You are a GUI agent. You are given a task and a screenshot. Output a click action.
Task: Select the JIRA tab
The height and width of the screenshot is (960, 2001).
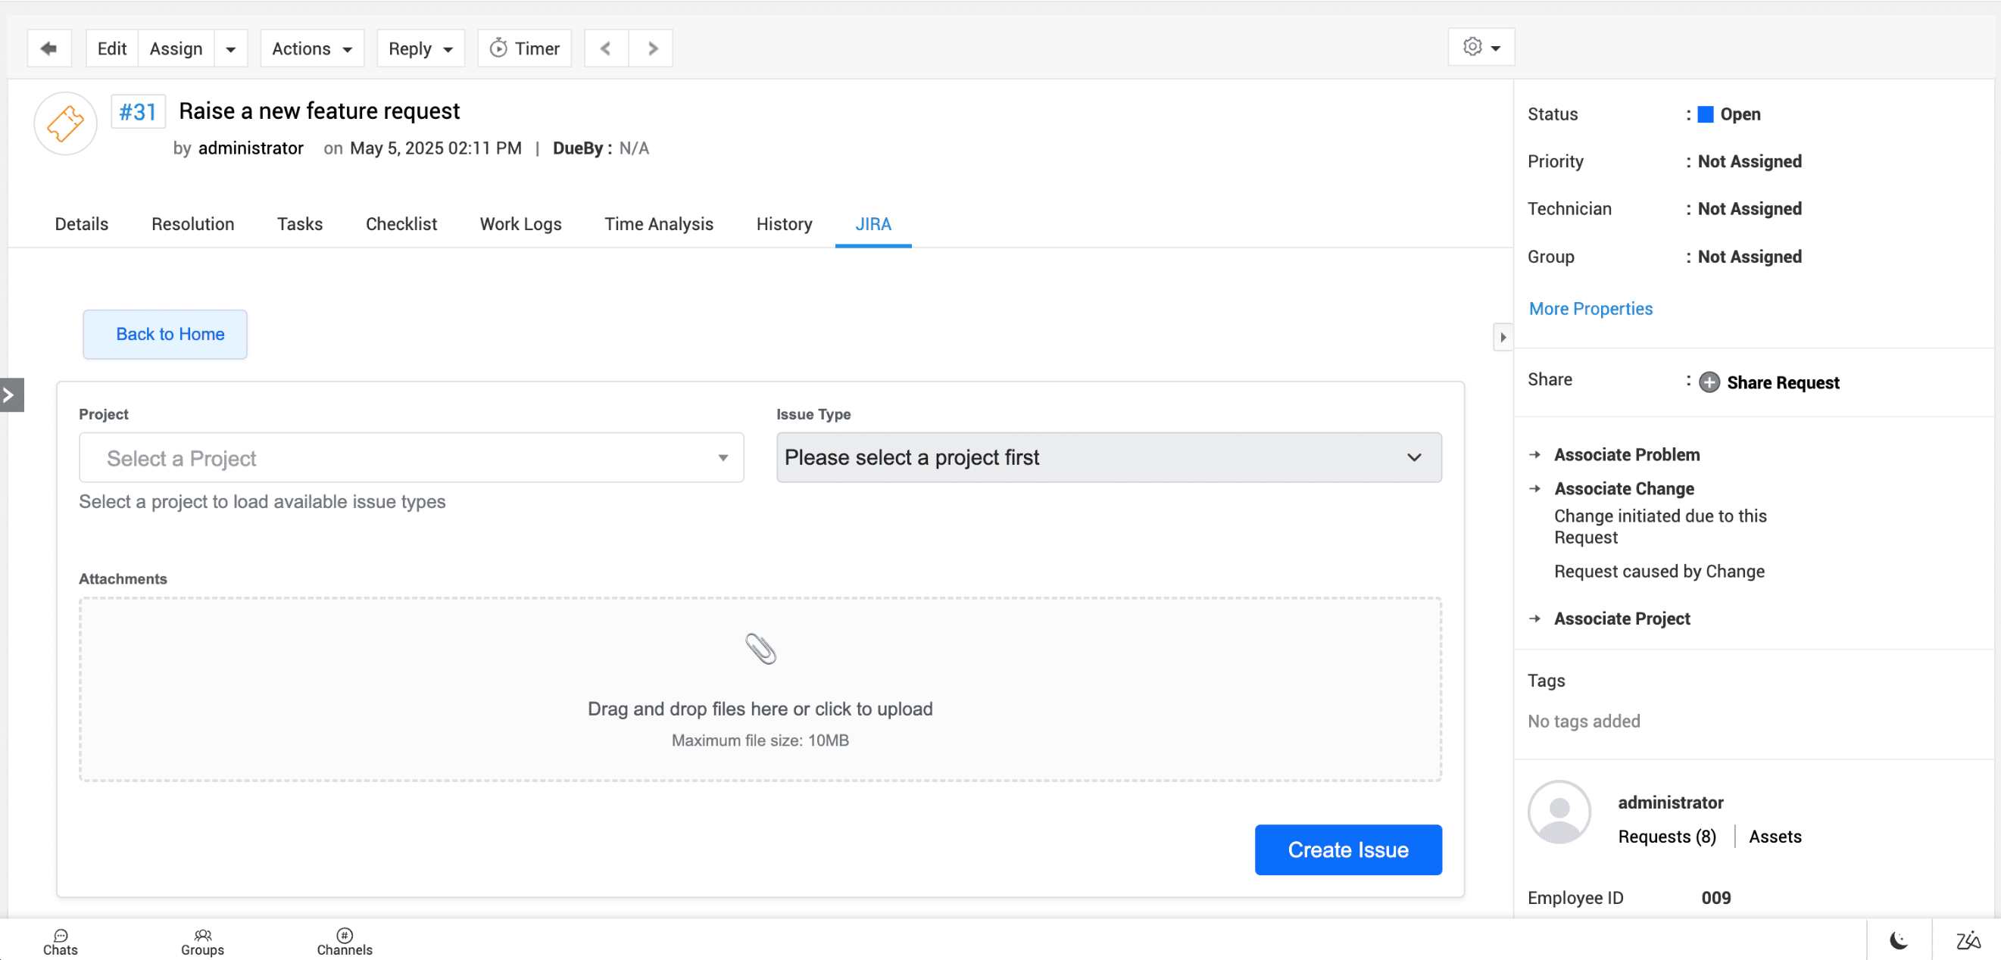click(873, 223)
